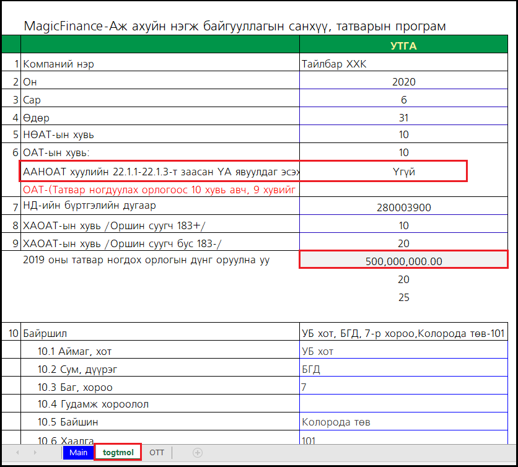518x467 pixels.
Task: Select the month value 6 cell
Action: (x=403, y=100)
